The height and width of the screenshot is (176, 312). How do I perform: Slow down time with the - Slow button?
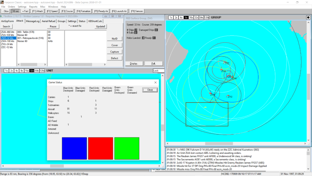(6, 11)
